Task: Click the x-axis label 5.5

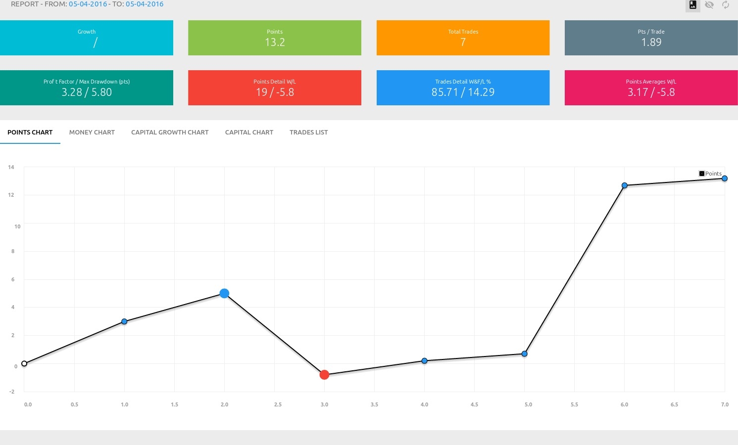Action: click(574, 404)
